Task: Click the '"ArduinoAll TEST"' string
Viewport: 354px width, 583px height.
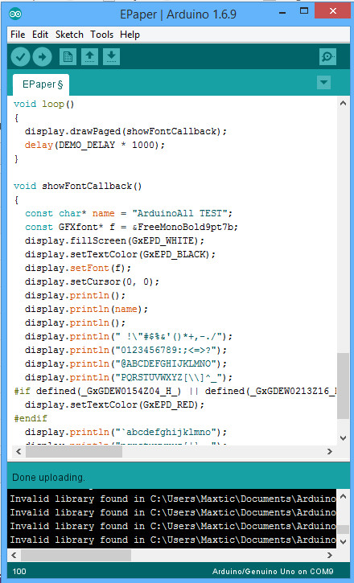Action: [182, 213]
